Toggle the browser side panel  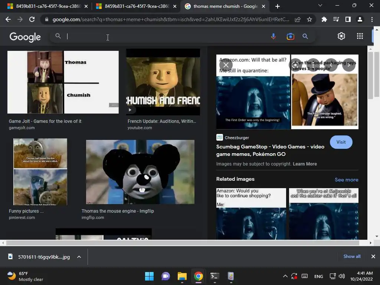[x=348, y=19]
